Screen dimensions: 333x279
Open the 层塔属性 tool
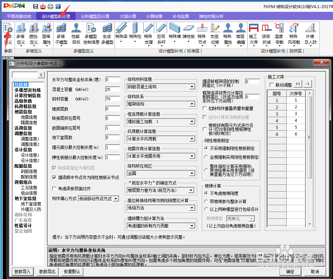[x=46, y=35]
